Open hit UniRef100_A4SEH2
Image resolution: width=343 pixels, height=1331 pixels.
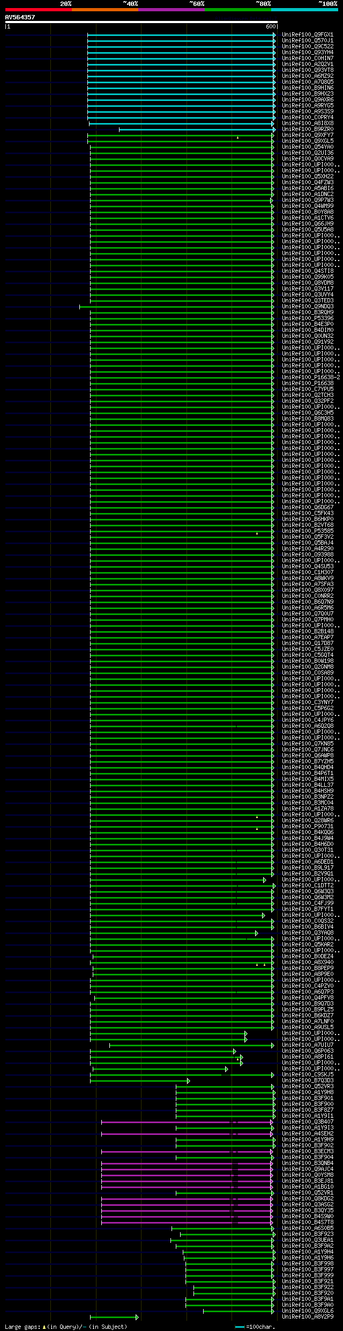click(x=308, y=1134)
